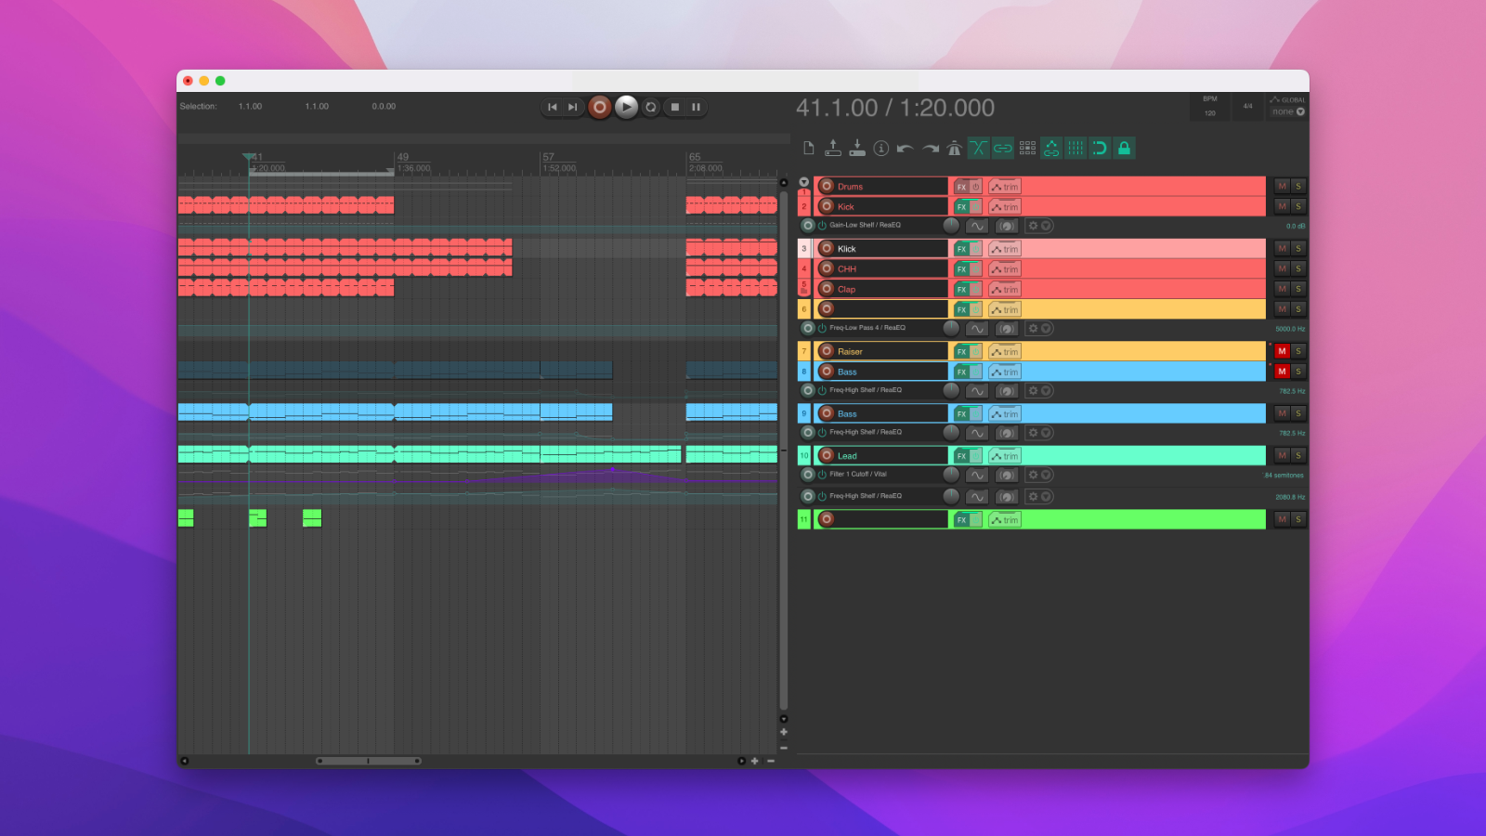Image resolution: width=1486 pixels, height=836 pixels.
Task: Click the horizontal arrange scrollbar thumb
Action: pyautogui.click(x=369, y=761)
